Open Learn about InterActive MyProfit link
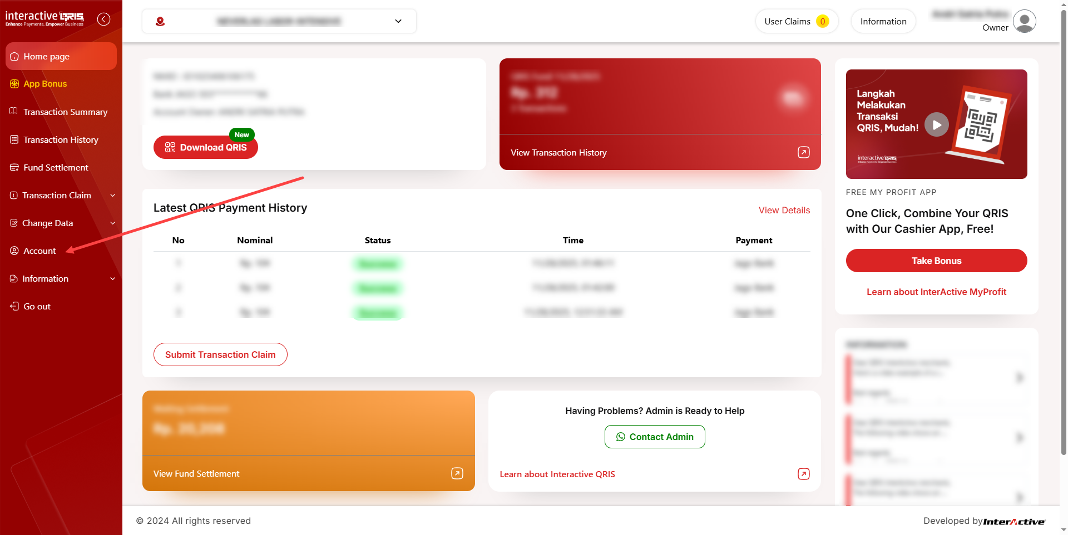1068x535 pixels. 937,292
